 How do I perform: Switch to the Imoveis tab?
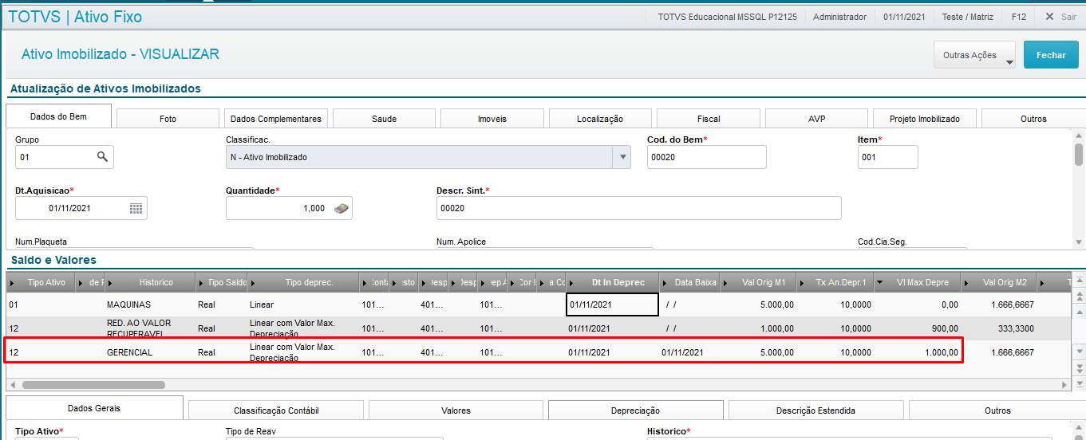click(x=492, y=119)
